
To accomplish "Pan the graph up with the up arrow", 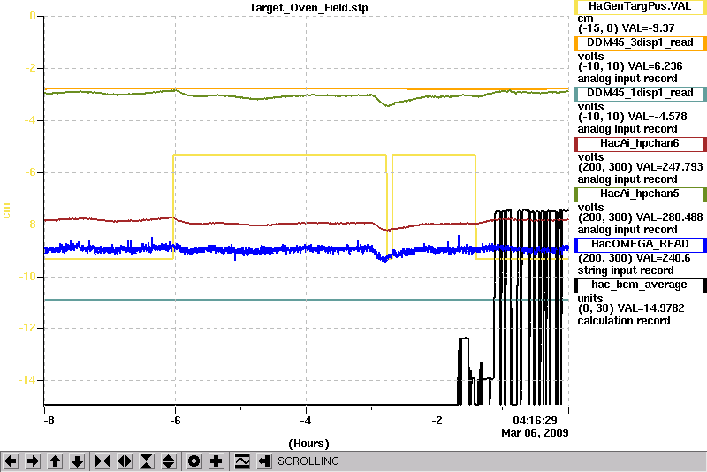I will pos(55,461).
